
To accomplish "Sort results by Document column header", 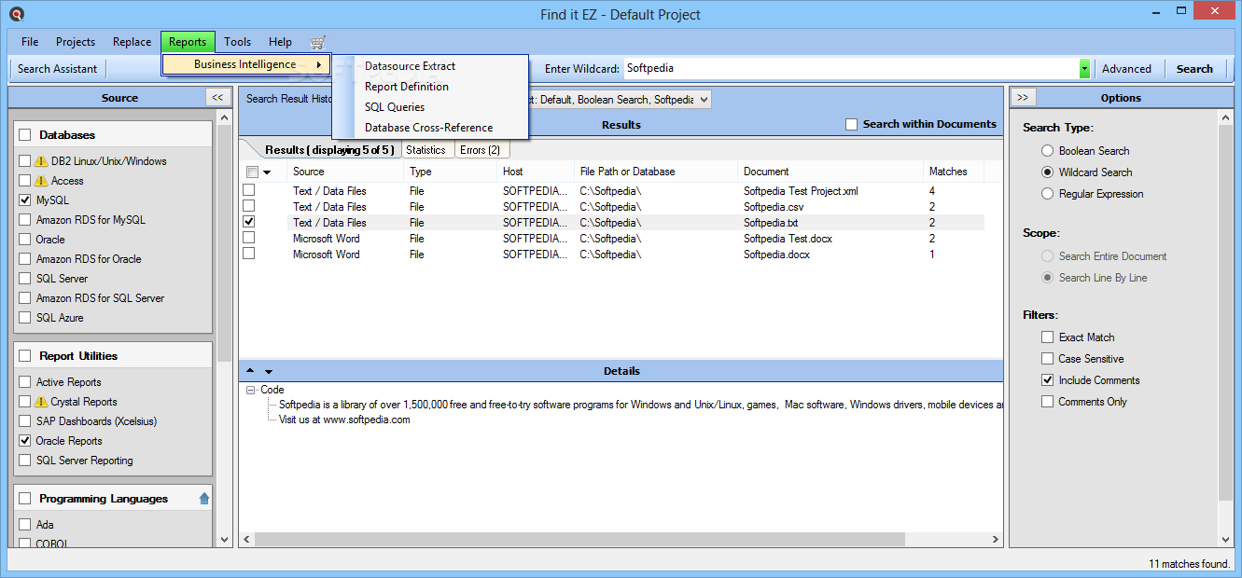I will point(830,172).
